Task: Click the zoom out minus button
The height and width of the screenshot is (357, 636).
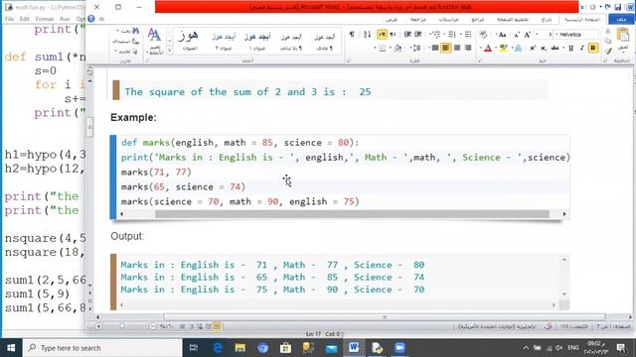Action: tap(152, 326)
